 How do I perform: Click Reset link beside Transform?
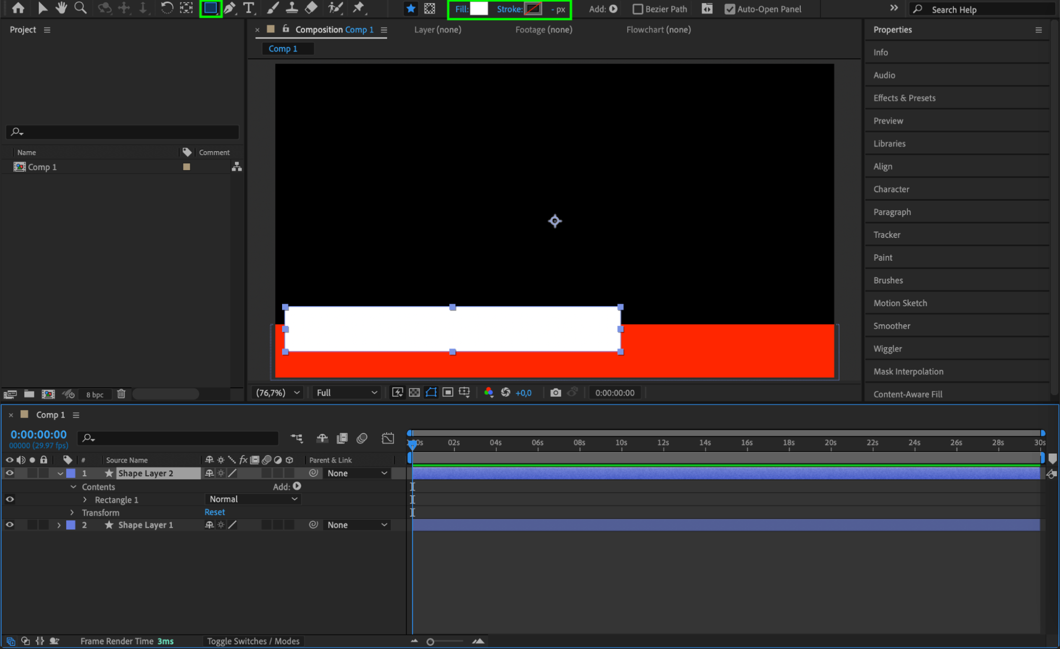click(x=215, y=512)
